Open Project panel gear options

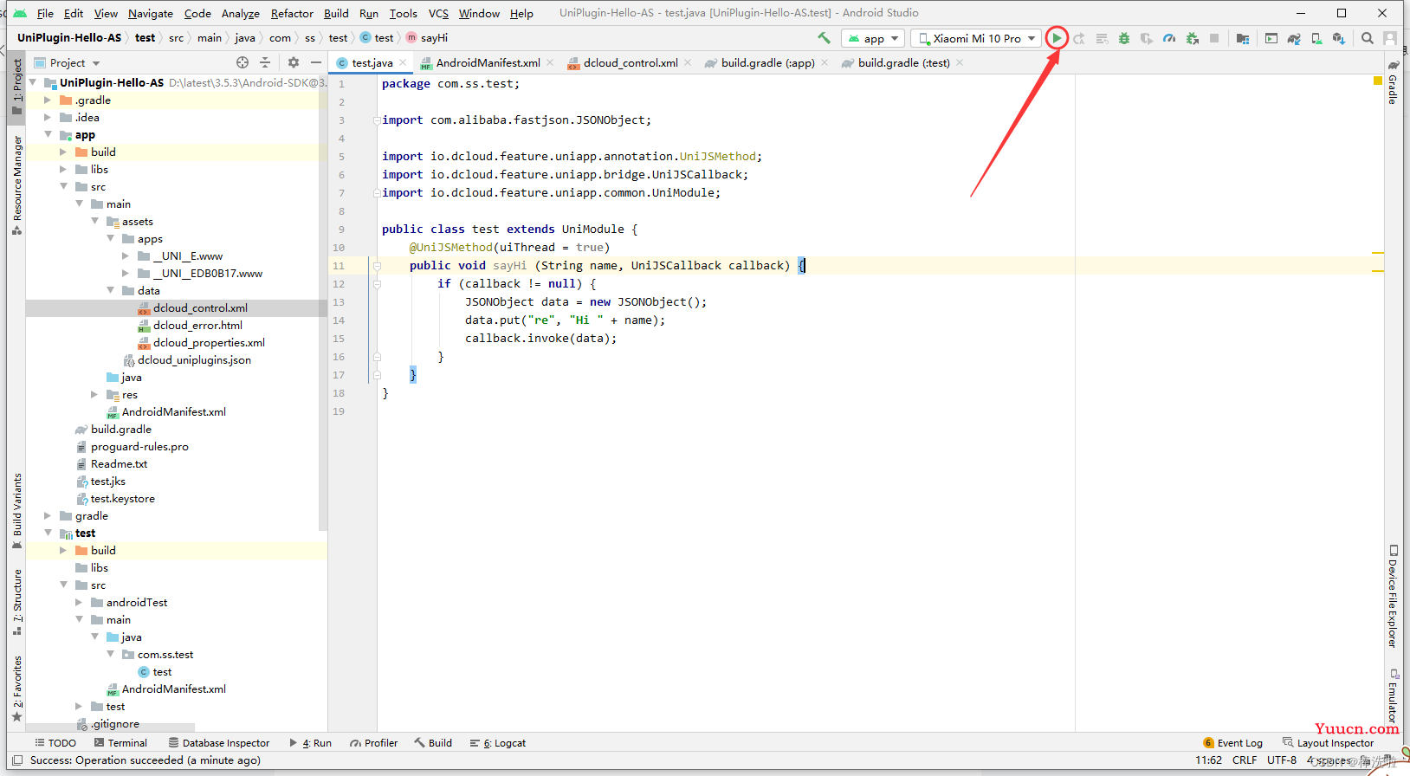pyautogui.click(x=294, y=62)
